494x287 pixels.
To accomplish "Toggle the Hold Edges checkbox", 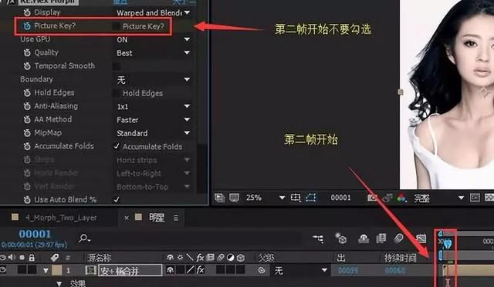I will click(117, 93).
